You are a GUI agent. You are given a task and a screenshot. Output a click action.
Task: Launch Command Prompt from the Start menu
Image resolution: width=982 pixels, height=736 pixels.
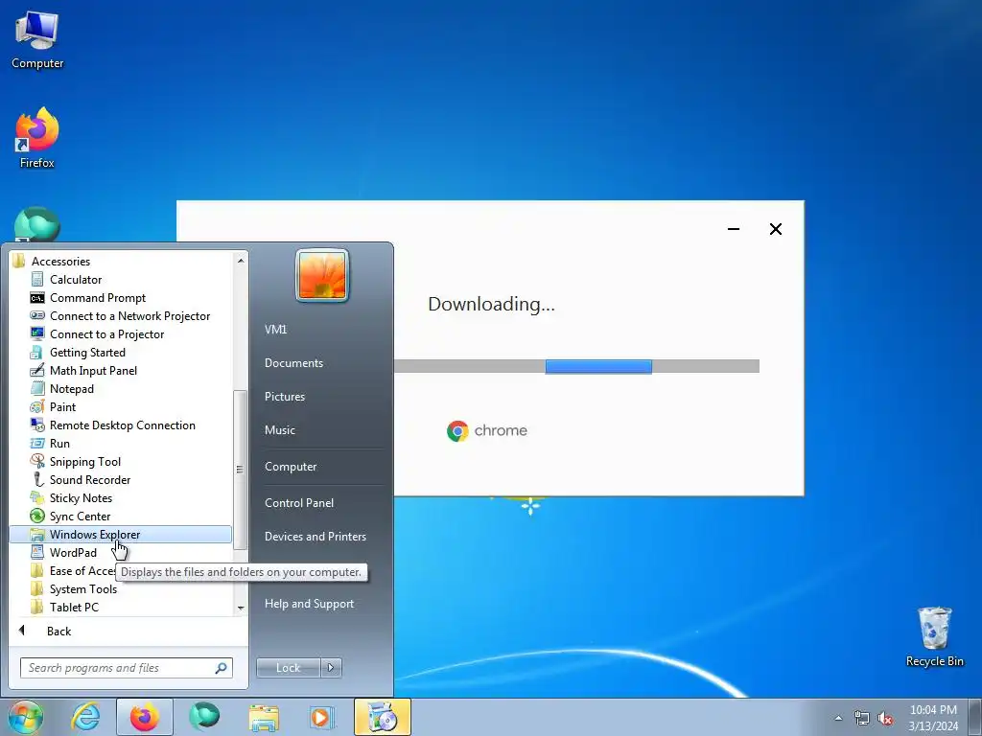pyautogui.click(x=97, y=298)
